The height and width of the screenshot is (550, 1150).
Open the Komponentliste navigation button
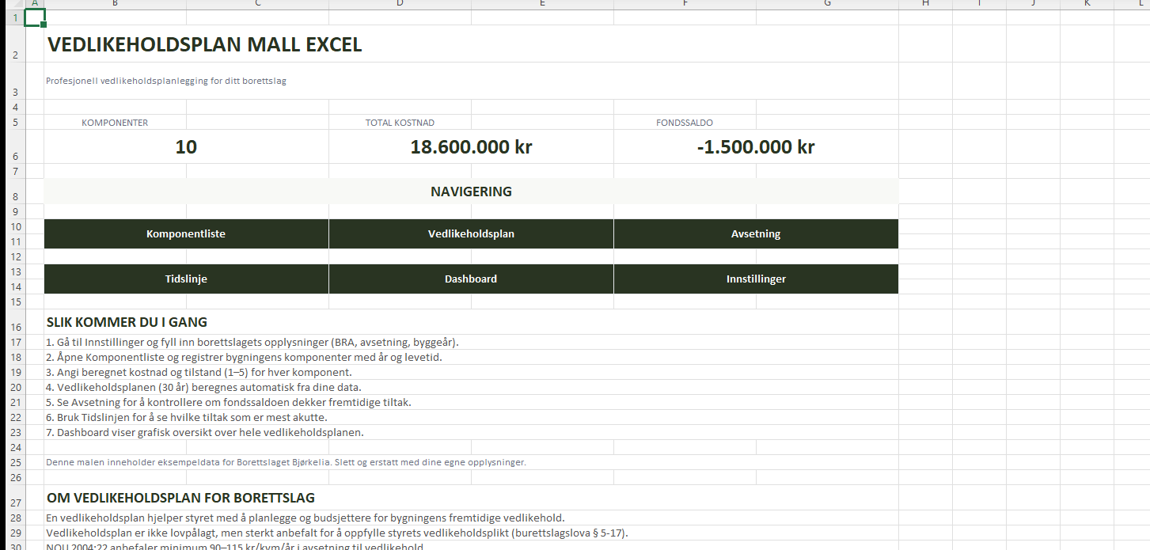coord(186,234)
